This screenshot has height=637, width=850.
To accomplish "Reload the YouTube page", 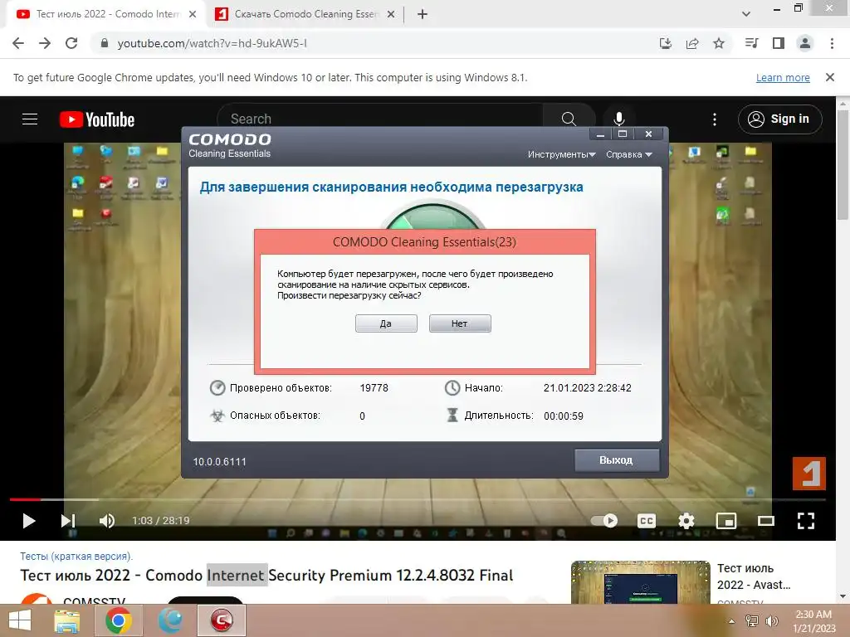I will pyautogui.click(x=71, y=43).
